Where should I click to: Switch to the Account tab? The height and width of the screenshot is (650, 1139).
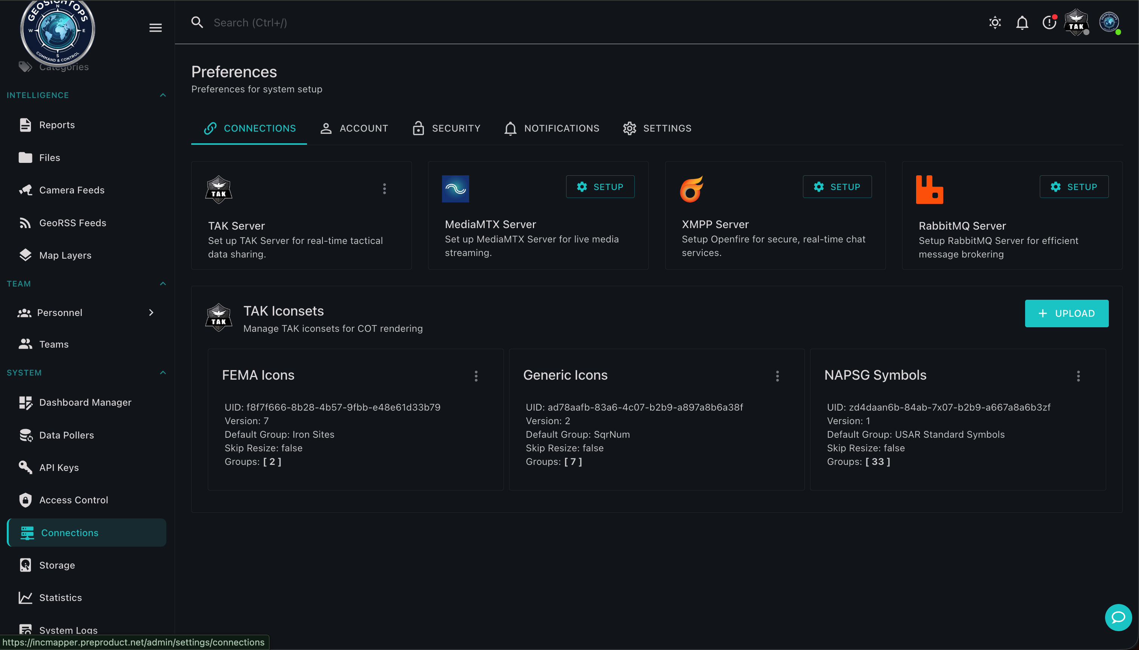354,129
